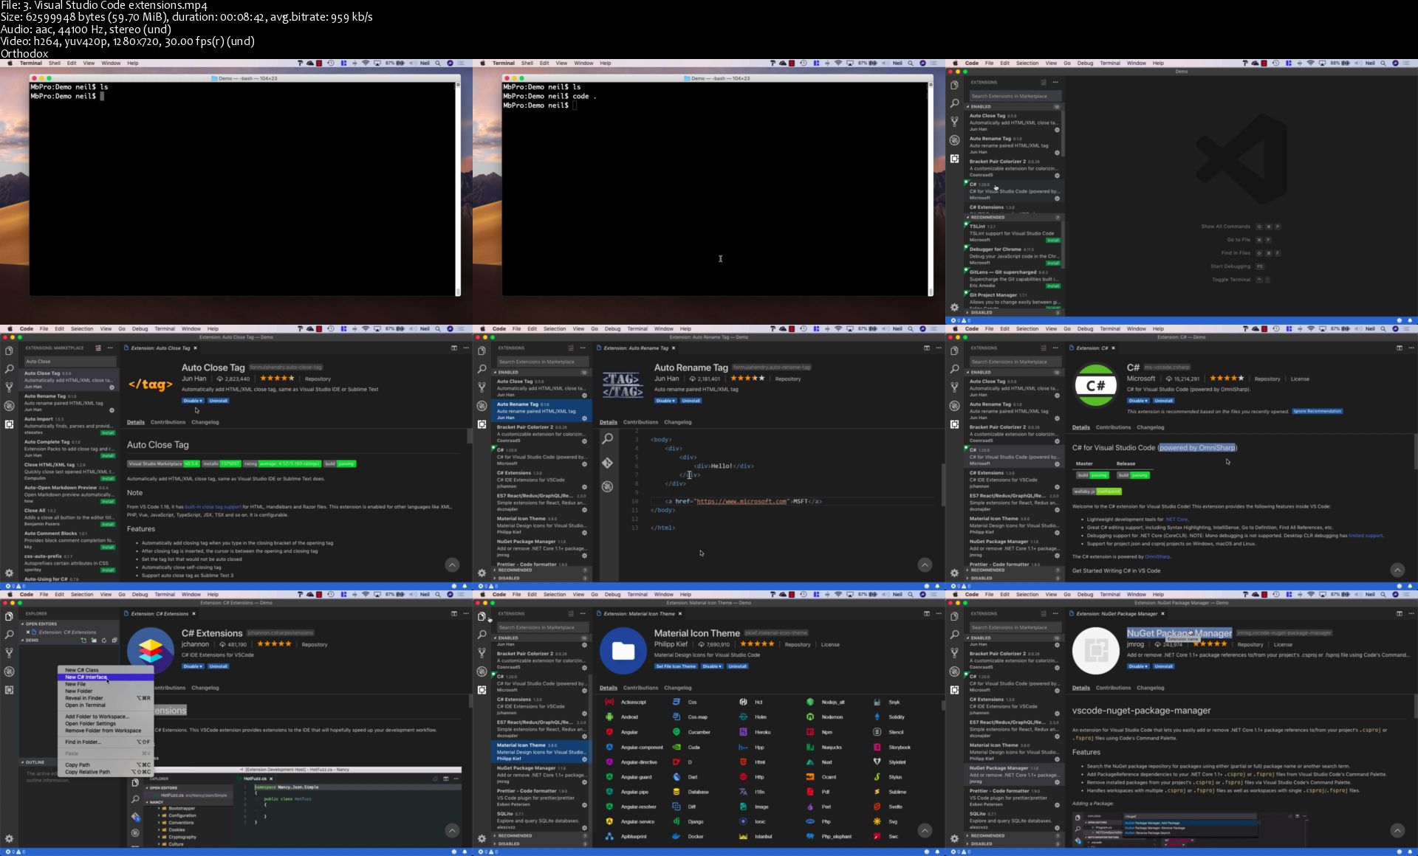Open Manage gear in the Auto Close Tag window
This screenshot has width=1418, height=856.
coord(9,573)
